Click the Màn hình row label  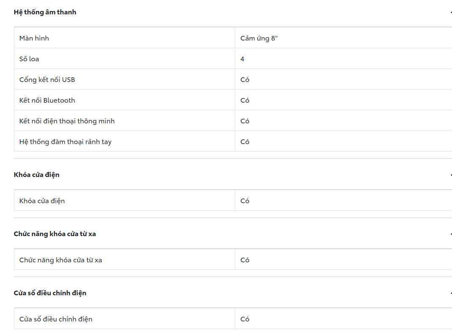(34, 38)
